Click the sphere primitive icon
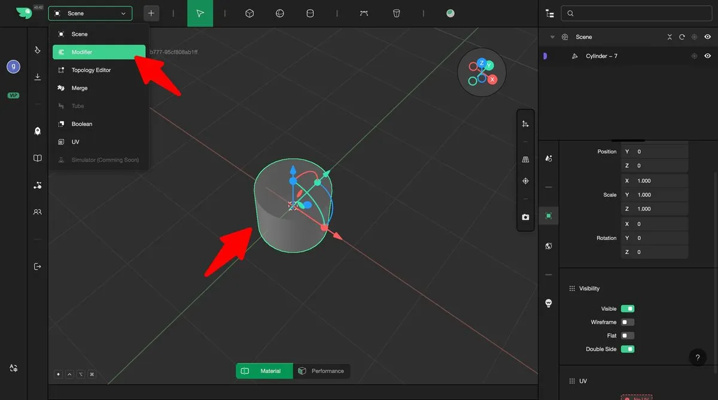Screen dimensions: 718x400 [x=279, y=13]
